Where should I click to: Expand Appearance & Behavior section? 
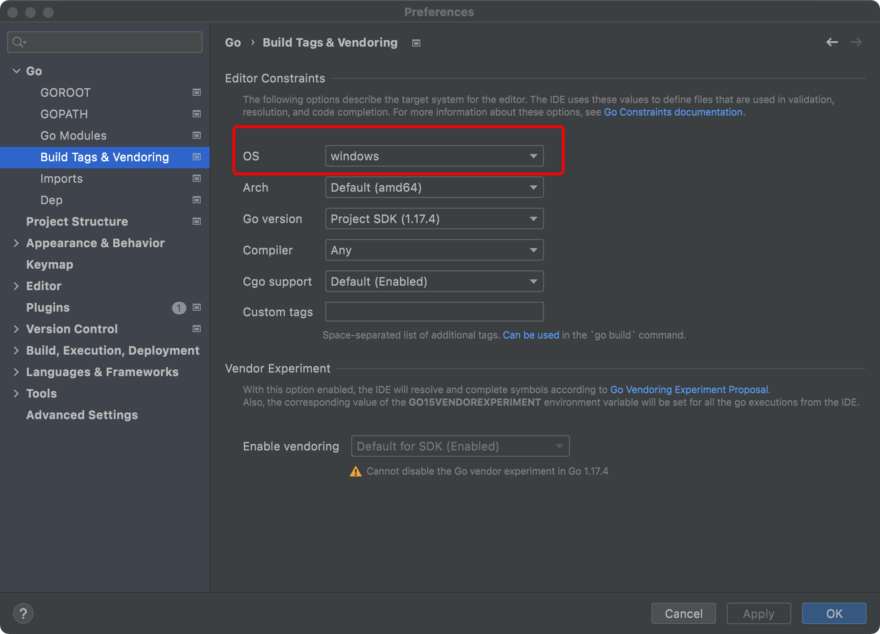pyautogui.click(x=17, y=243)
